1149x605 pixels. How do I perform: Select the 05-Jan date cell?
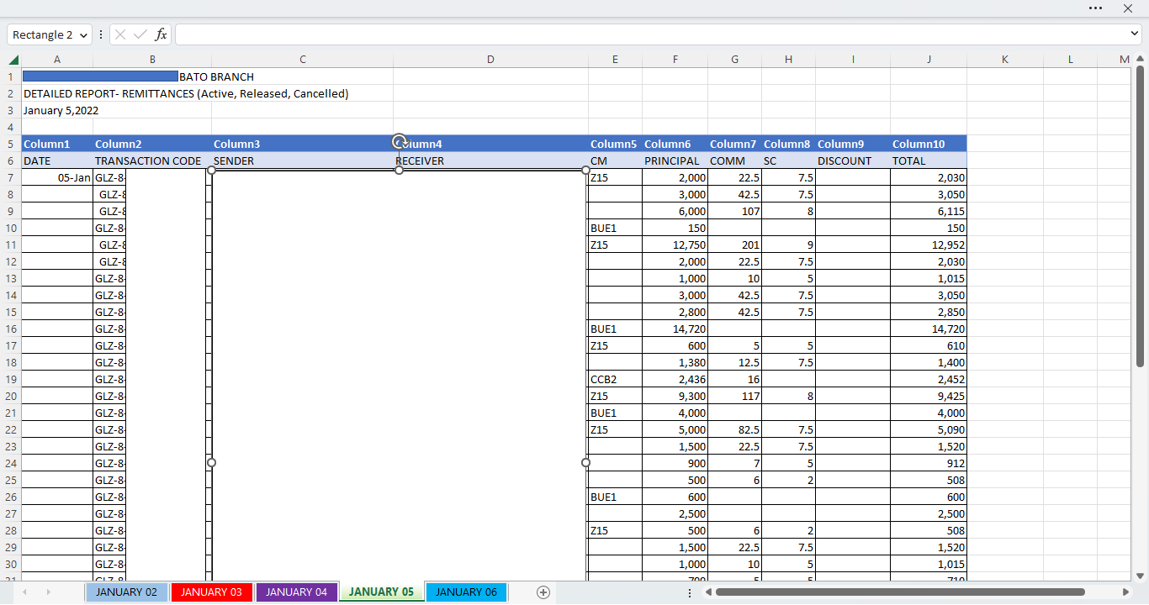57,177
